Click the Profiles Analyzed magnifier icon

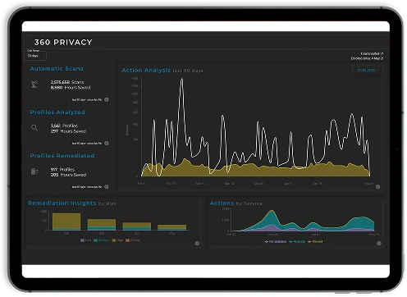point(34,128)
